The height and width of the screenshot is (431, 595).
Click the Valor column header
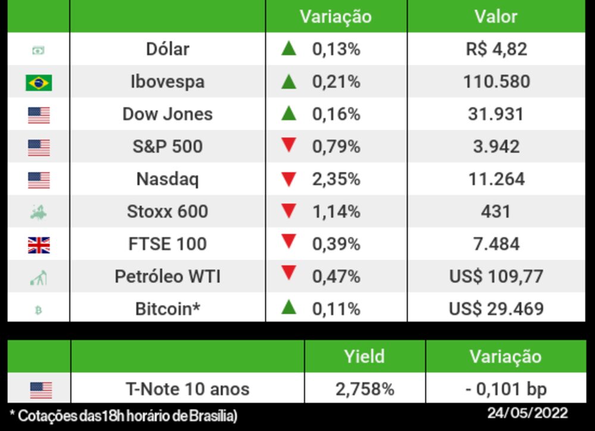tap(496, 17)
